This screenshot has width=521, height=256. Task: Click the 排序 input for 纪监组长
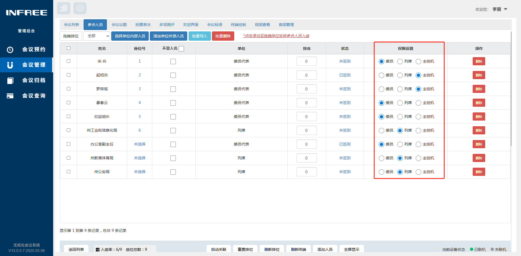pos(307,116)
